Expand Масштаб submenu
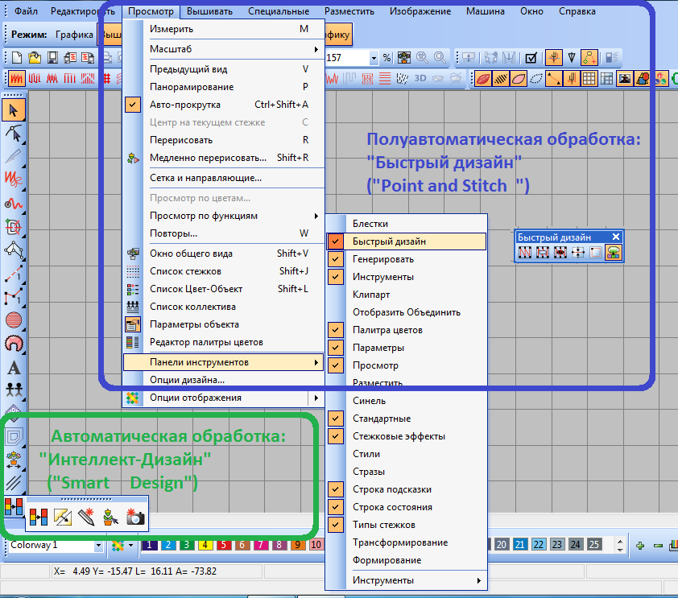Viewport: 678px width, 598px height. (224, 49)
